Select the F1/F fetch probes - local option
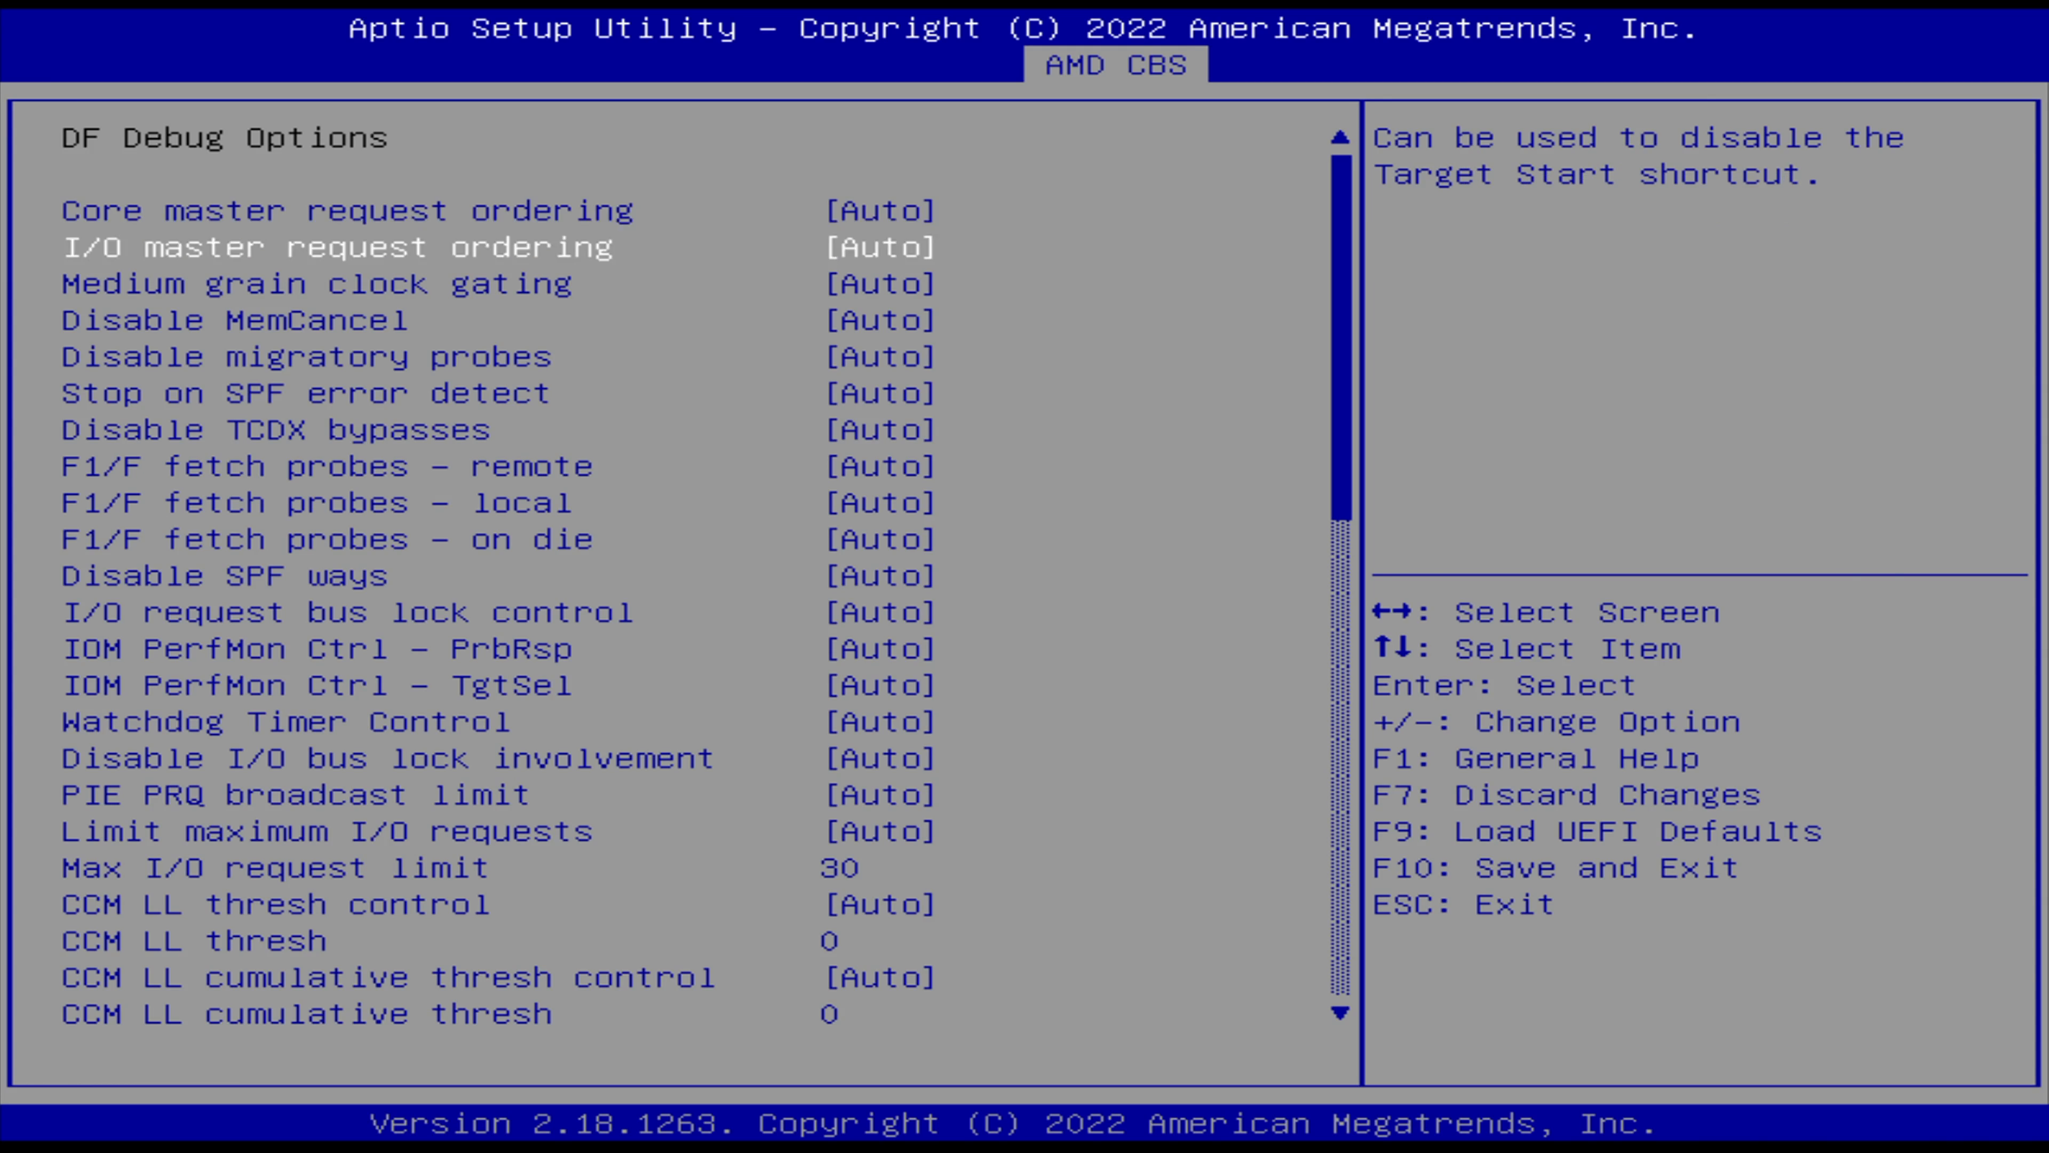 (x=316, y=504)
